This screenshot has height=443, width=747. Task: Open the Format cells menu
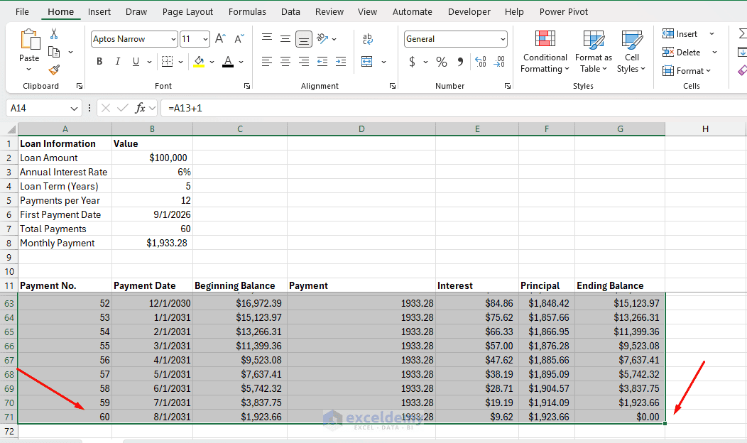(x=687, y=71)
